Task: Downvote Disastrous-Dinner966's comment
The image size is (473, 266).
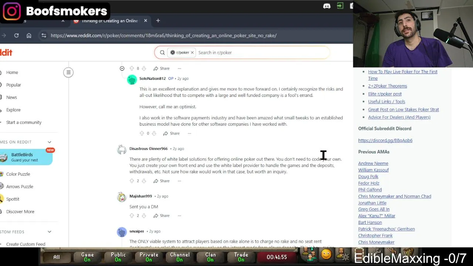Action: pyautogui.click(x=144, y=181)
